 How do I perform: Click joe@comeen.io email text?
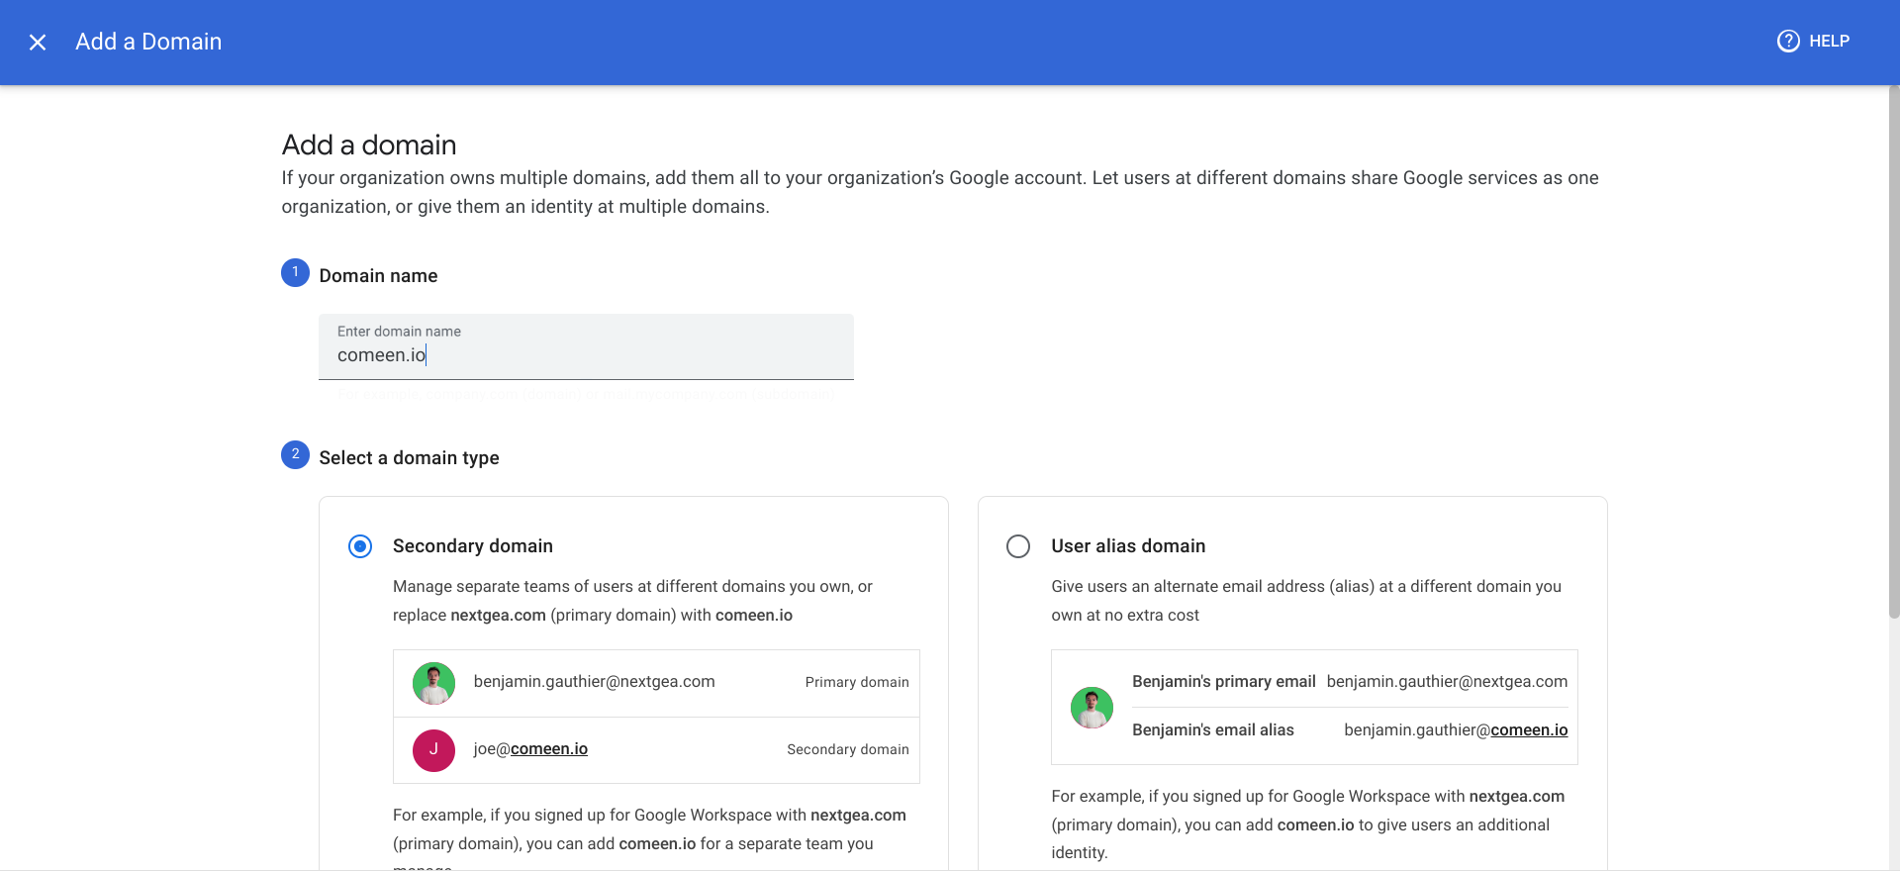point(530,749)
